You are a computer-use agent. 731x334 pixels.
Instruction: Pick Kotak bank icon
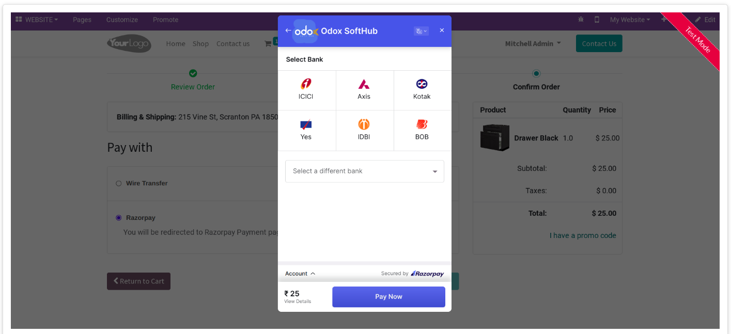(x=422, y=84)
